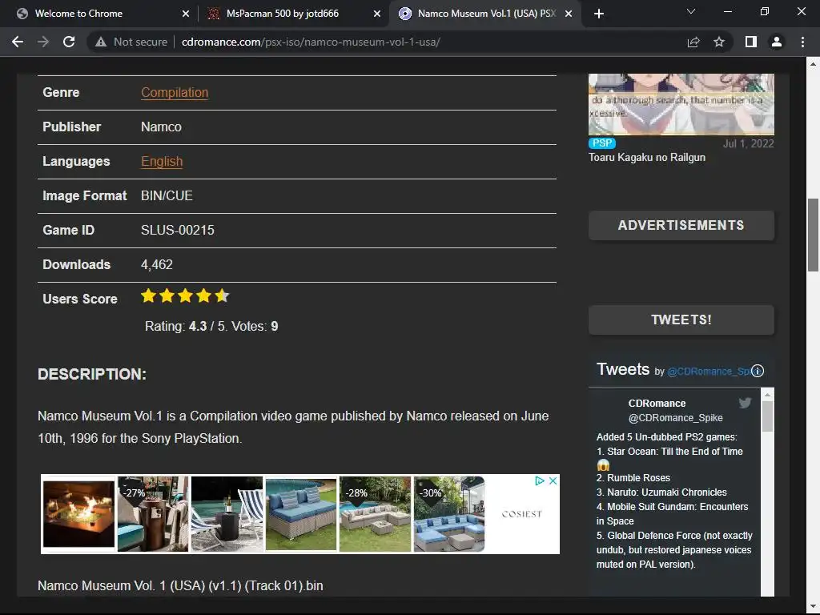
Task: Click the Twitter info icon beside Tweets header
Action: click(758, 371)
